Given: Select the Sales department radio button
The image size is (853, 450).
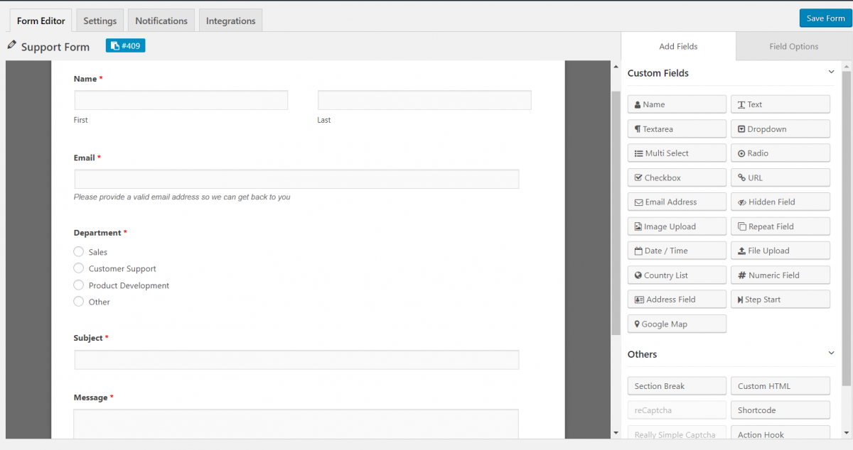Looking at the screenshot, I should pyautogui.click(x=78, y=251).
